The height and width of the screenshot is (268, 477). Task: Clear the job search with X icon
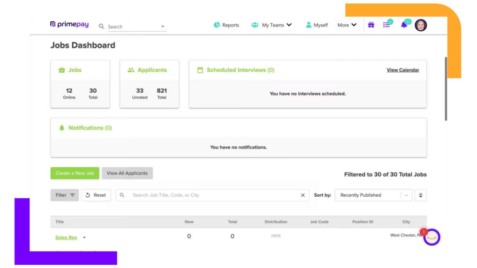(303, 195)
